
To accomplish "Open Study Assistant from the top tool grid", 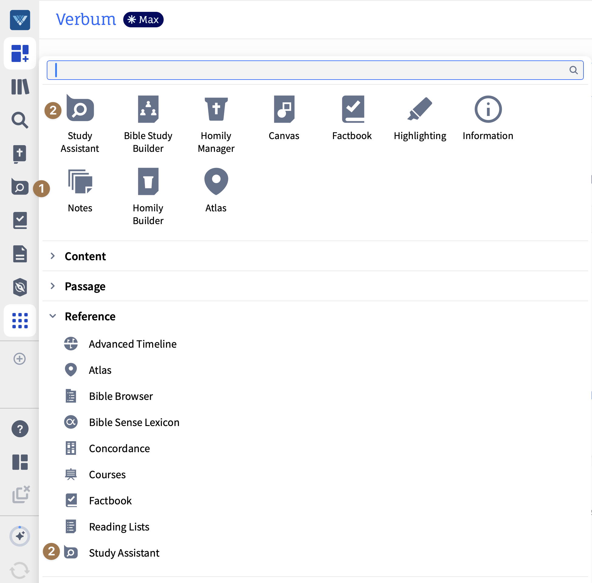I will click(80, 123).
